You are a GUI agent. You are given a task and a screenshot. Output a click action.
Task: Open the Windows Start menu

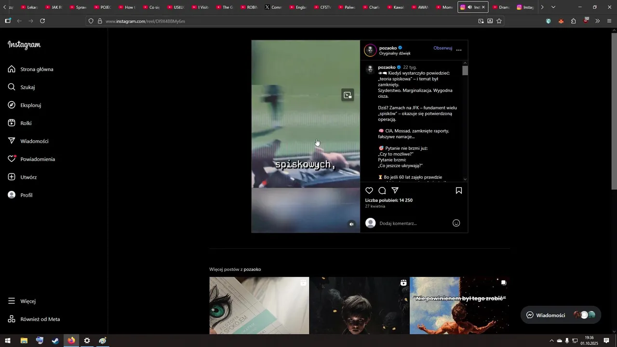pyautogui.click(x=8, y=341)
